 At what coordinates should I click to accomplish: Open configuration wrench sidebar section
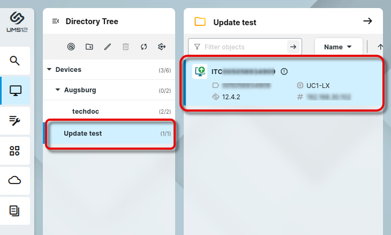pyautogui.click(x=14, y=121)
